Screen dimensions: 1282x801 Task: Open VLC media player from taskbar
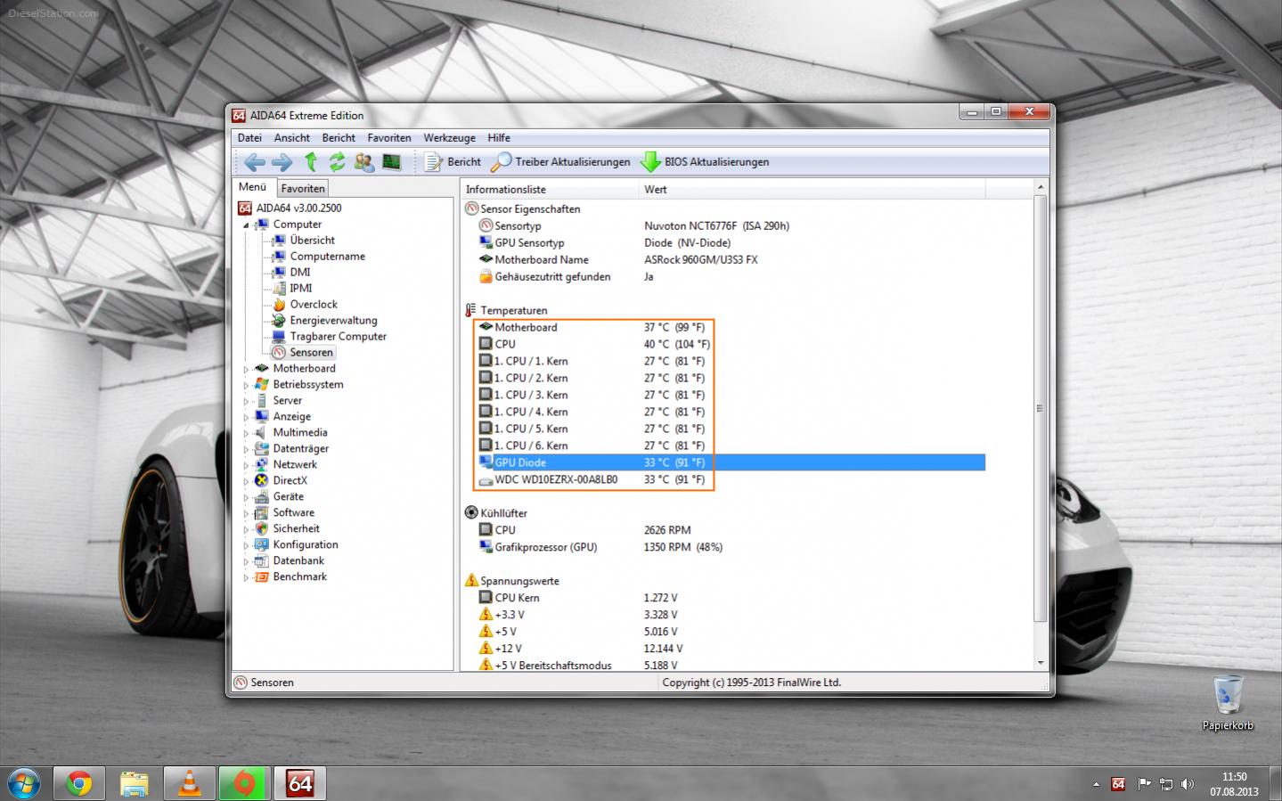point(190,784)
